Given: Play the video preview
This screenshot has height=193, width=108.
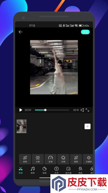Looking at the screenshot, I should [x=21, y=110].
